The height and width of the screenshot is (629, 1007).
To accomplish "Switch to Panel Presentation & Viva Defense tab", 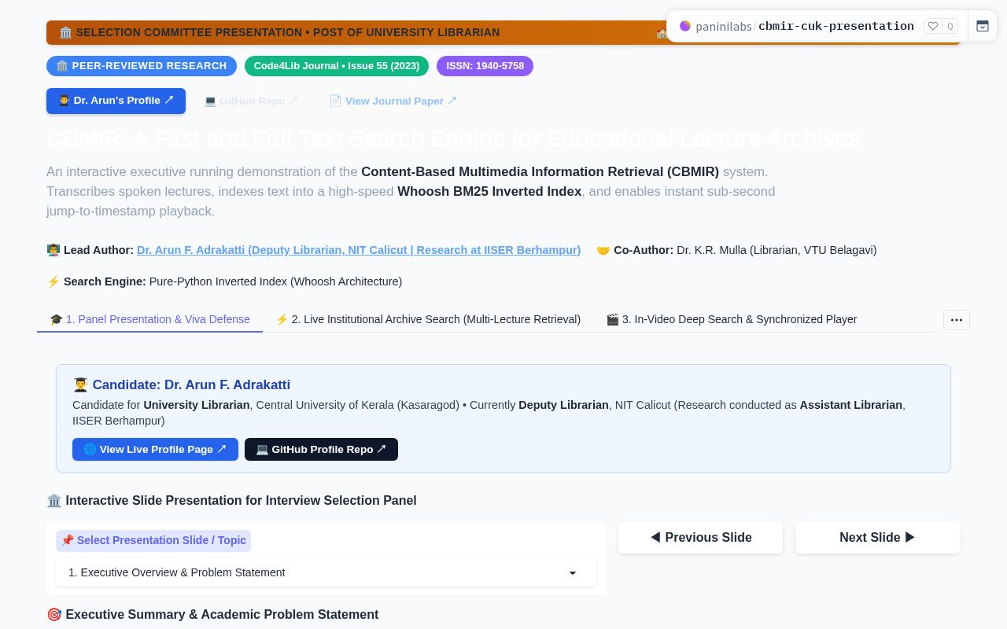I will coord(149,319).
